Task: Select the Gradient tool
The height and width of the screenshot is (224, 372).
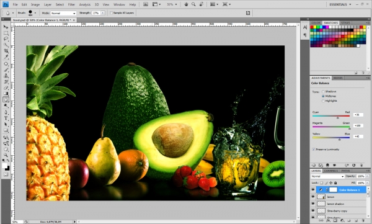Action: (6, 94)
